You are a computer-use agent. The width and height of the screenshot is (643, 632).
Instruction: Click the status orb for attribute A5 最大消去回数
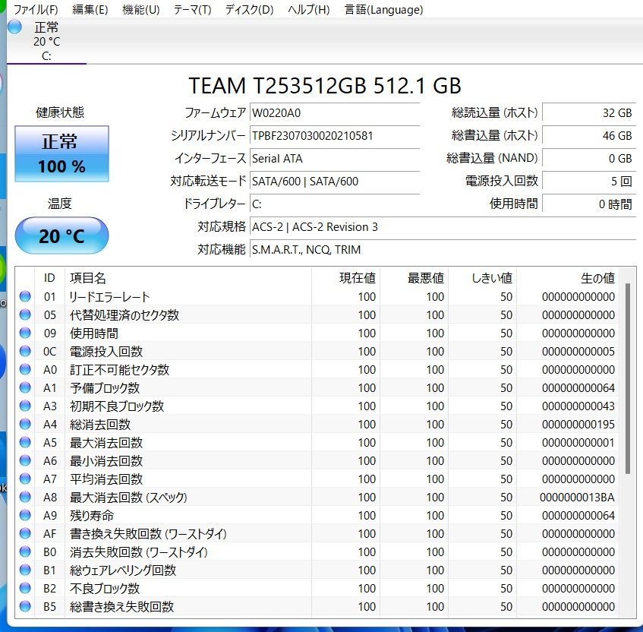[25, 442]
